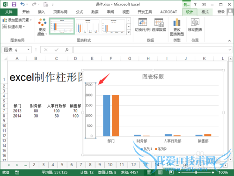Click cell containing 2013
Screen dimensions: 234x176
[x=17, y=111]
